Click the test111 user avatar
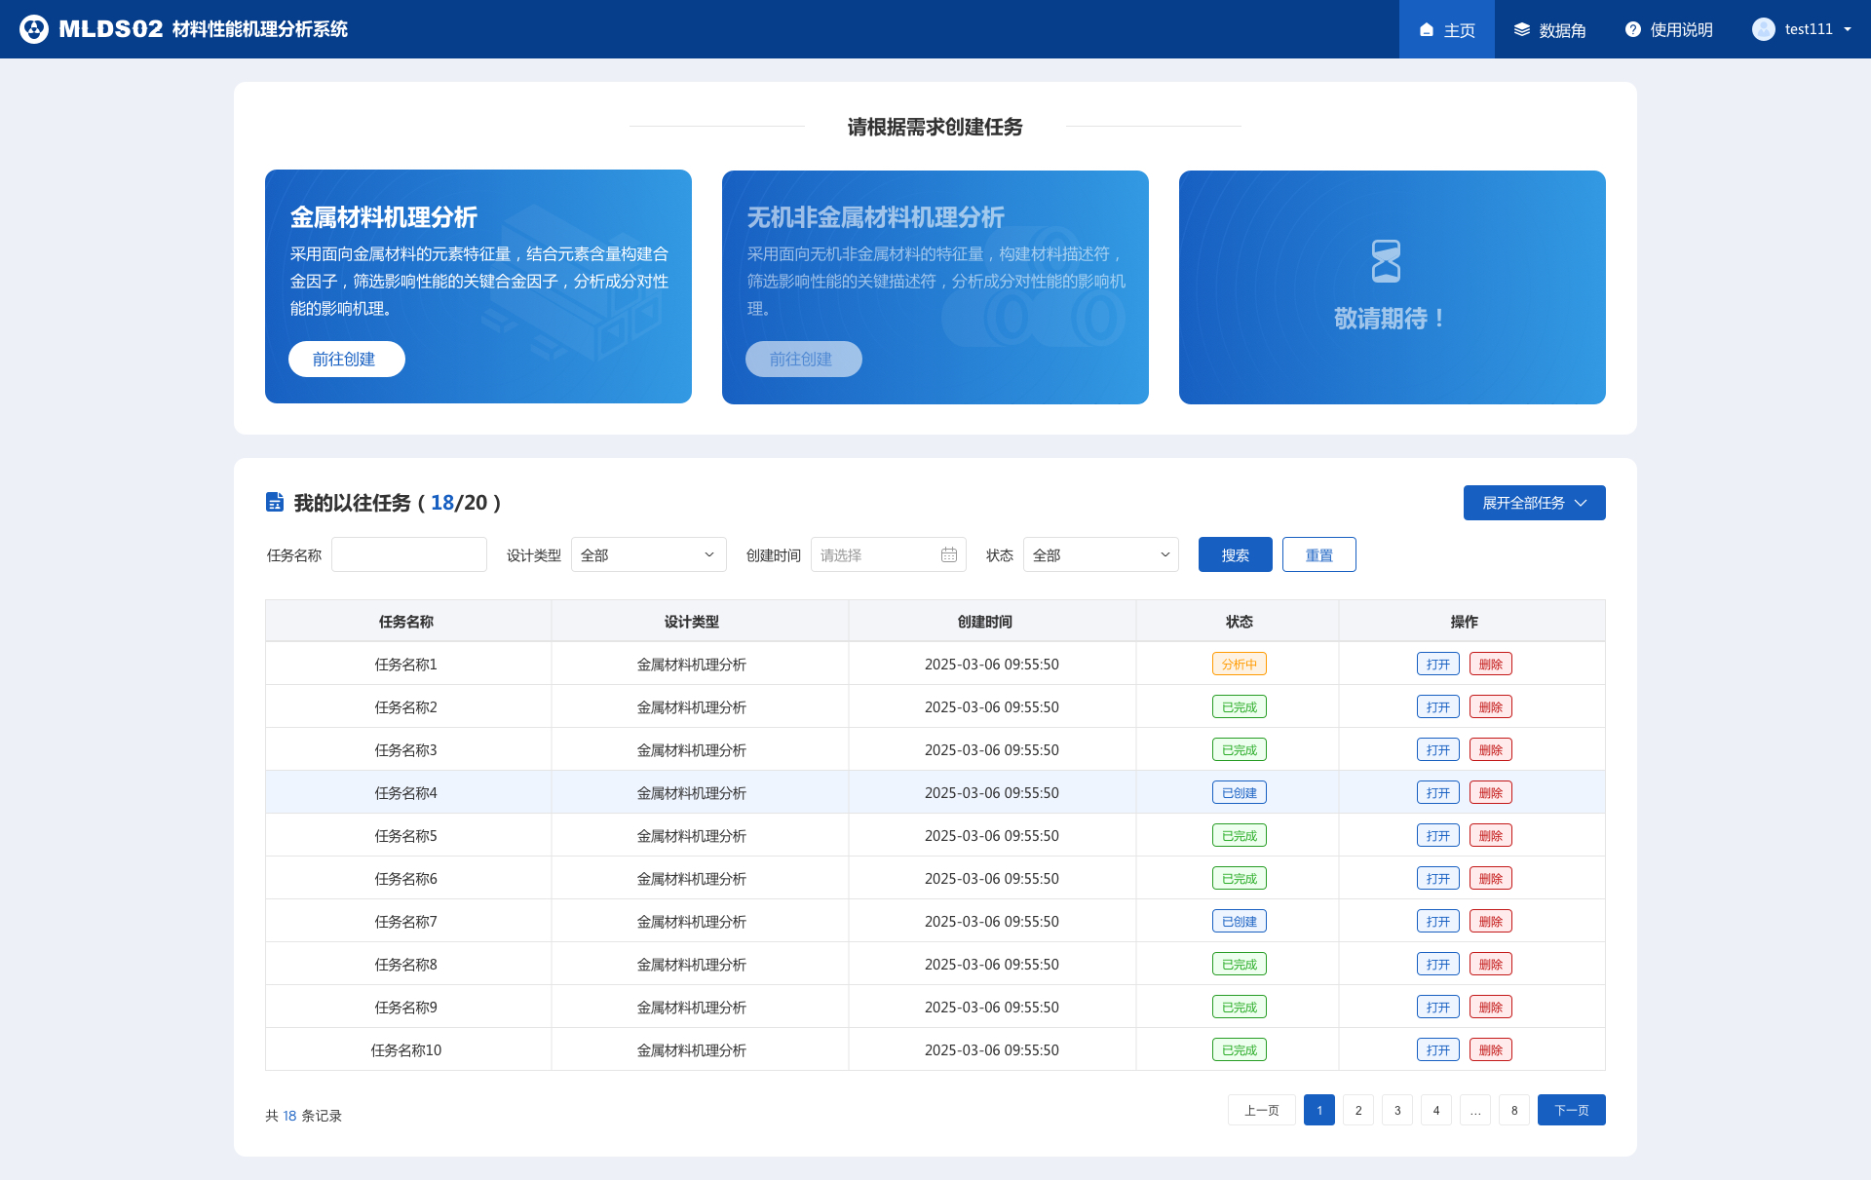Screen dimensions: 1871x1180 (x=1763, y=29)
